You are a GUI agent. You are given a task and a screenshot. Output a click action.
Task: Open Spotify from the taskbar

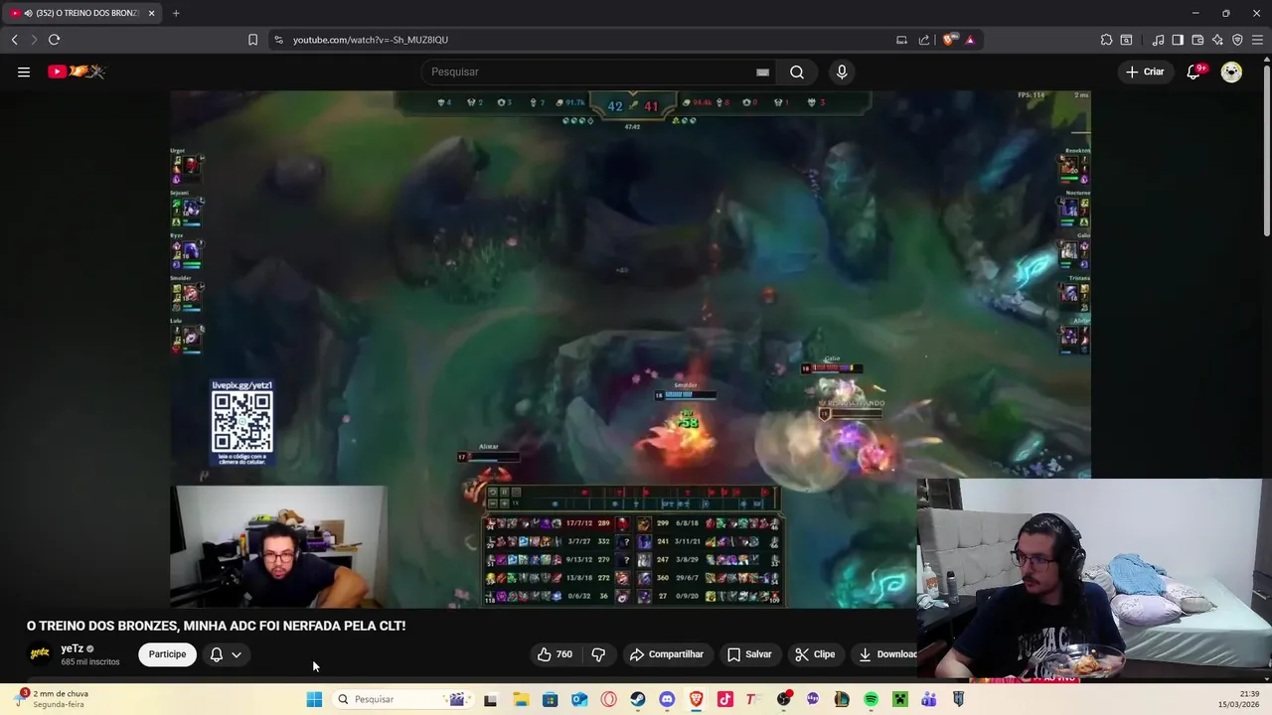pos(871,699)
